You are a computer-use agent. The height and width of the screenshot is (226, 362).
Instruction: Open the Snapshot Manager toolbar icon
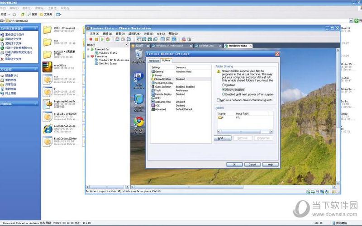click(129, 39)
